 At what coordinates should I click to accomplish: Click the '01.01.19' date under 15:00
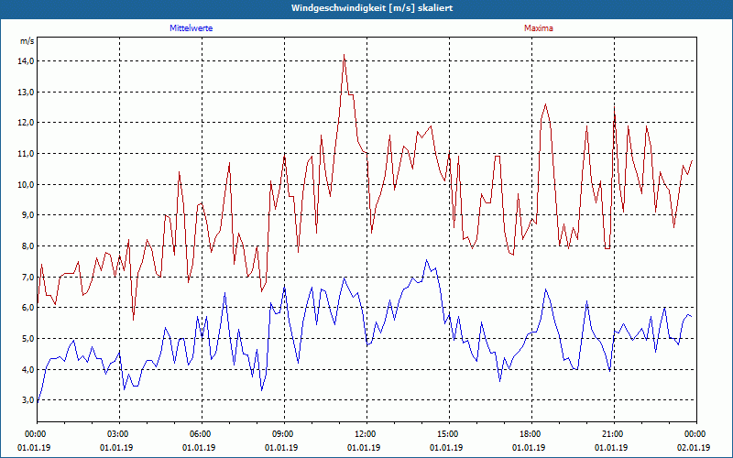pyautogui.click(x=446, y=448)
